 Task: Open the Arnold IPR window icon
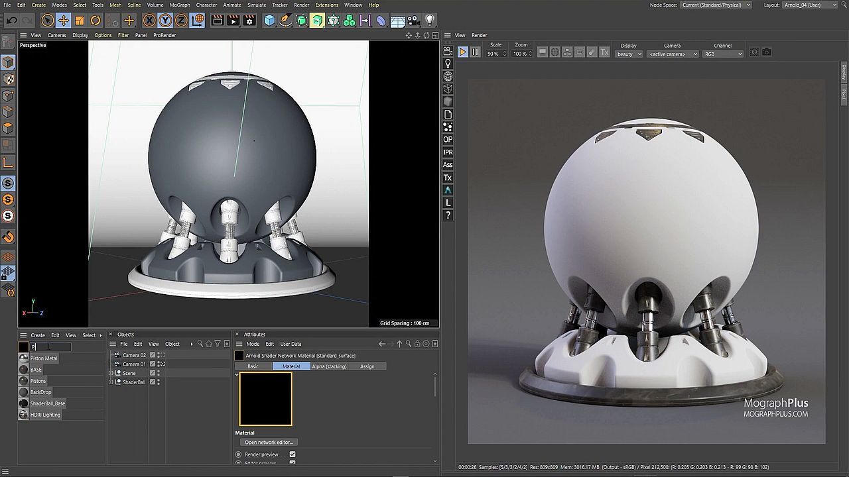(x=448, y=152)
